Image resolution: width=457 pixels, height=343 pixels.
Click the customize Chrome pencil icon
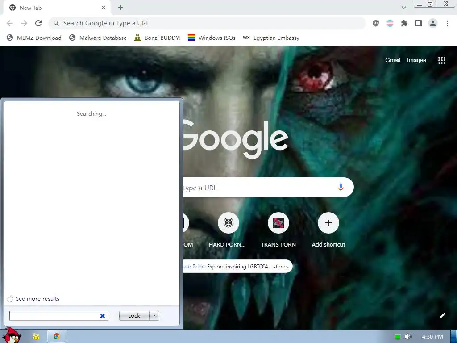click(x=442, y=315)
